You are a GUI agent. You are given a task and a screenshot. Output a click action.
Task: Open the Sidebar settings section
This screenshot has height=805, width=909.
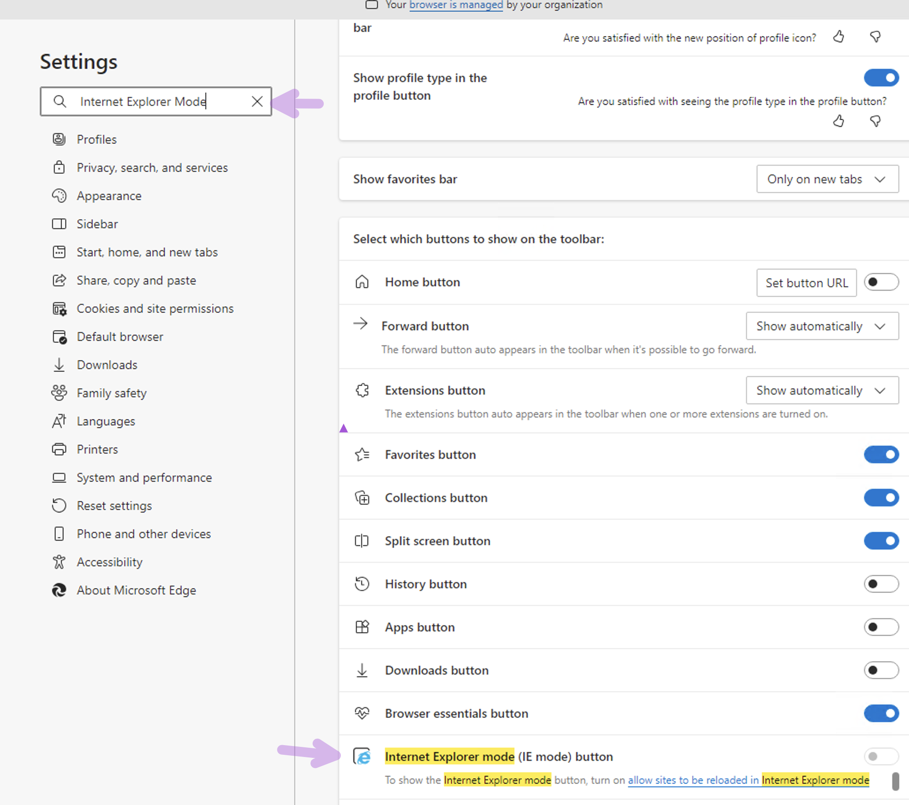click(97, 224)
